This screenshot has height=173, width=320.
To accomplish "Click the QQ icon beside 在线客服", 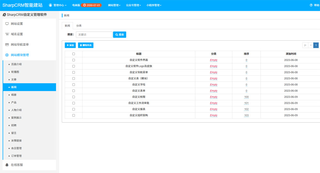I will [x=7, y=165].
